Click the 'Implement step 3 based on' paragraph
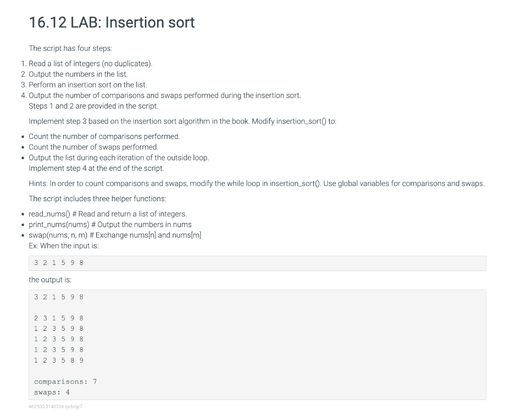 [x=182, y=122]
